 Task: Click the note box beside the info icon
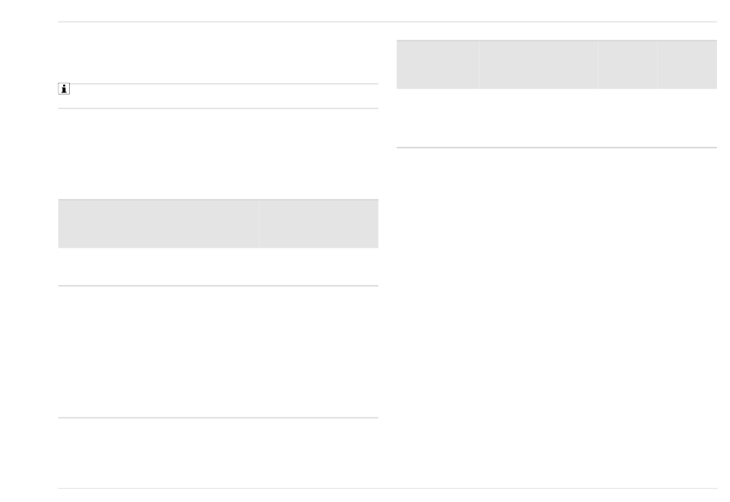click(224, 96)
